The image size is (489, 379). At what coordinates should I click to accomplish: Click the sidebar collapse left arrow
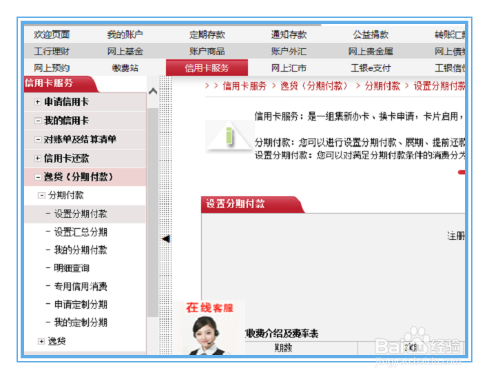pos(166,239)
